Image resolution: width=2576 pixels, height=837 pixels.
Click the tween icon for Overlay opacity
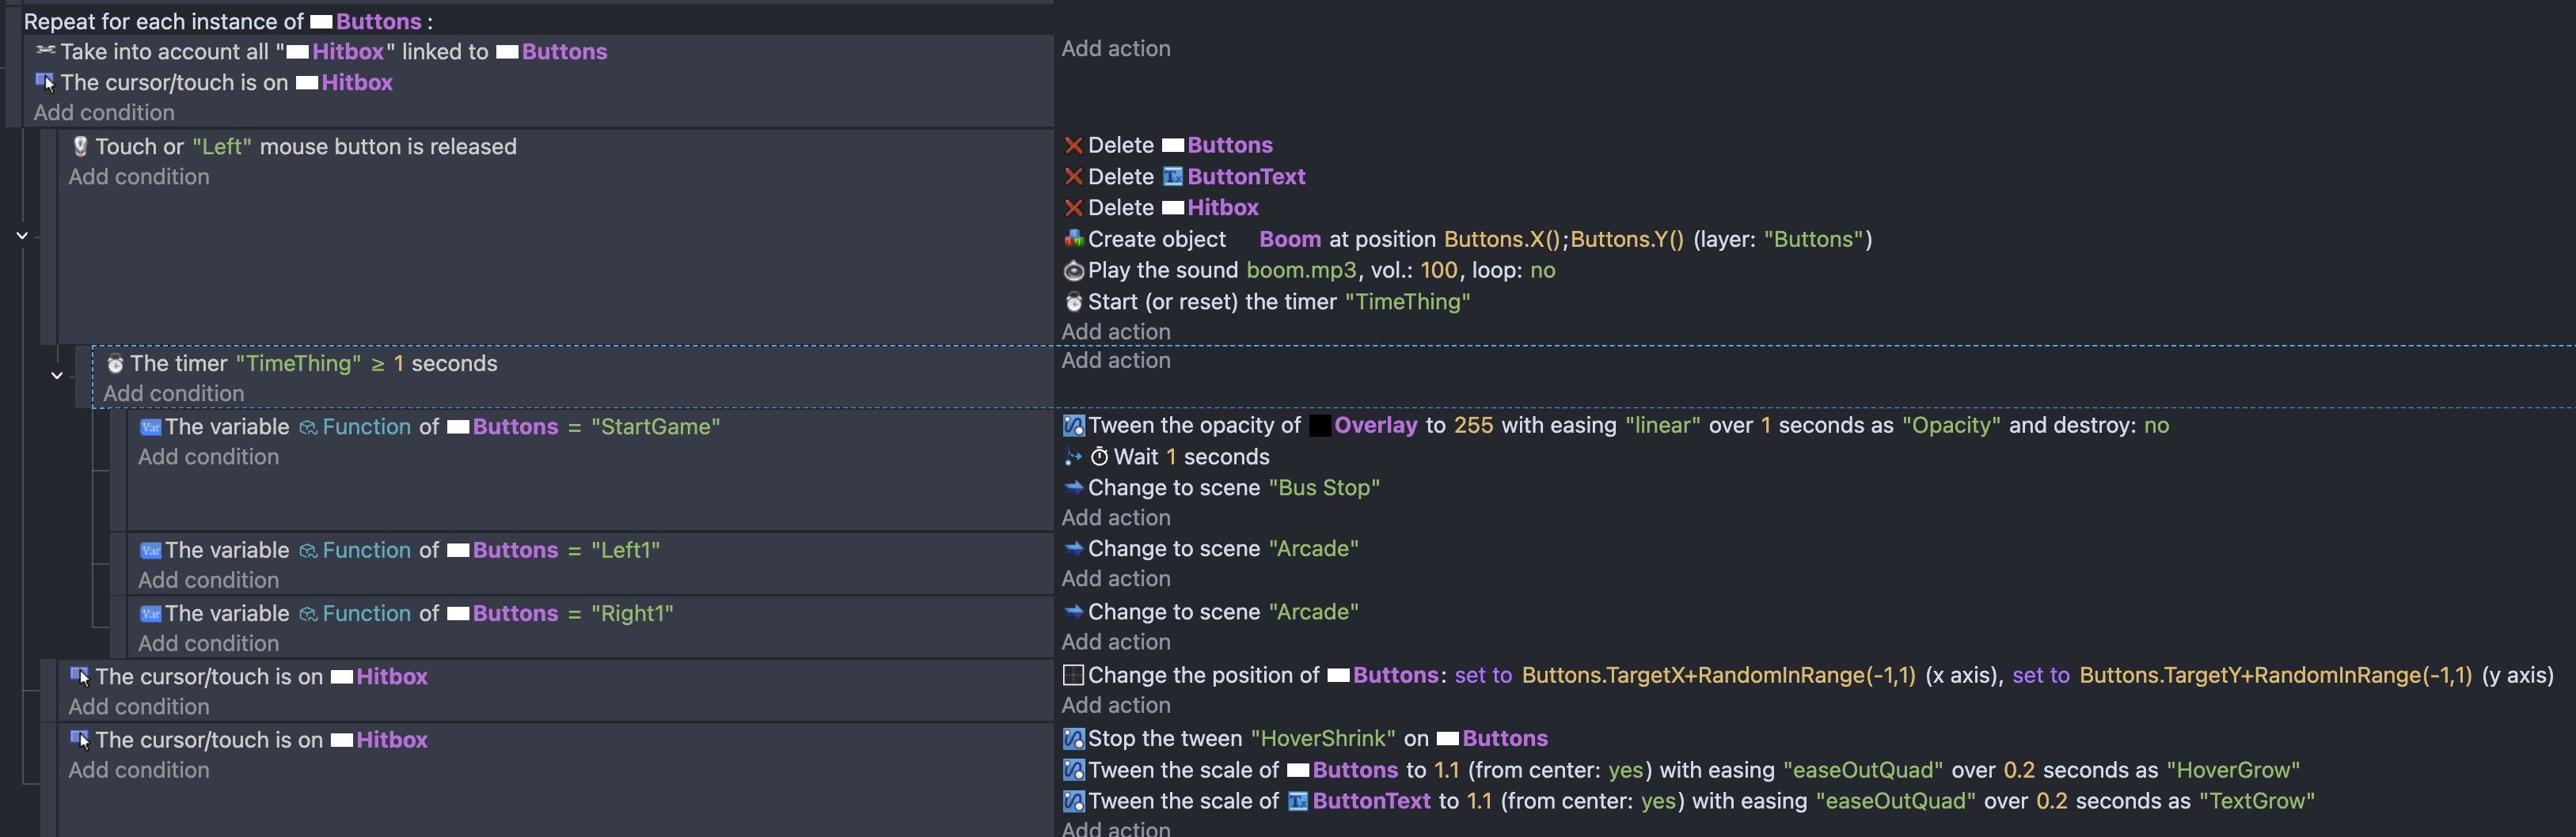coord(1073,426)
